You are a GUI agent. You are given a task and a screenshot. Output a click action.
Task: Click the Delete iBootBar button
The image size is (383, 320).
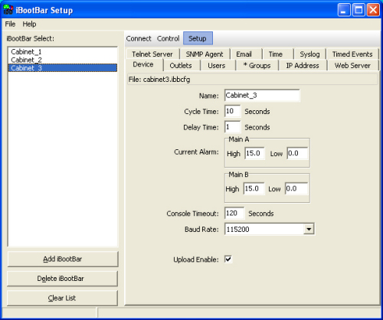click(x=62, y=279)
